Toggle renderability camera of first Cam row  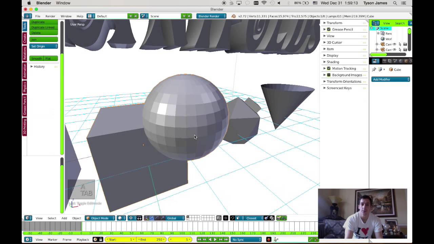click(x=405, y=44)
